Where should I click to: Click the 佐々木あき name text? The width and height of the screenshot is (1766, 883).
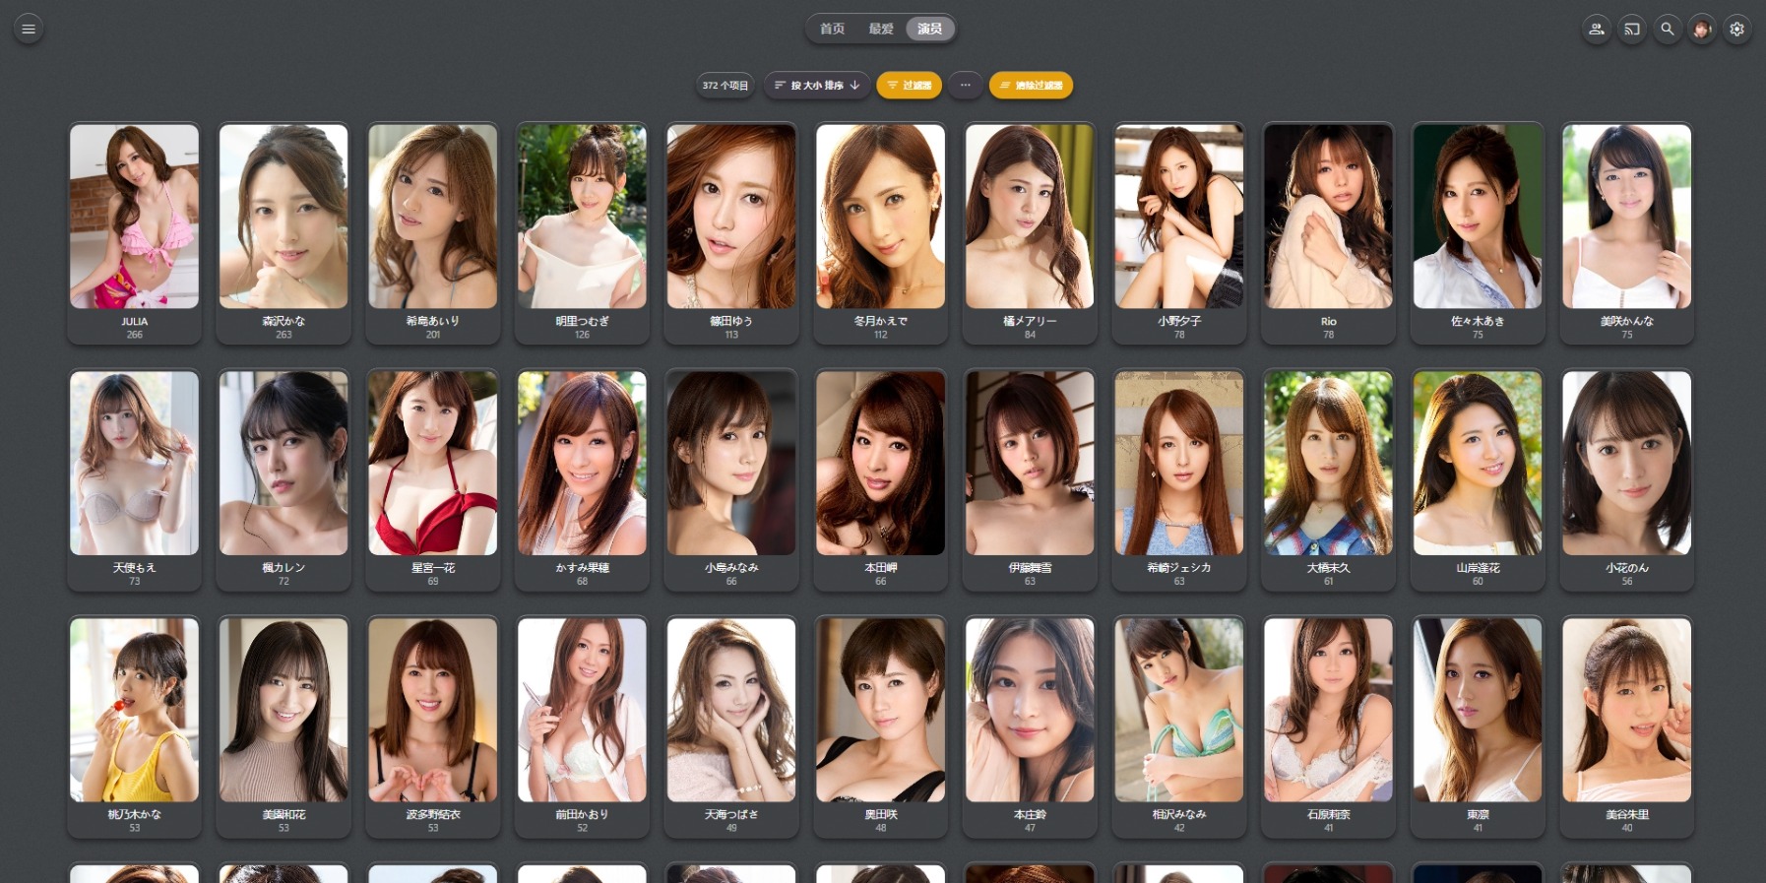point(1478,321)
